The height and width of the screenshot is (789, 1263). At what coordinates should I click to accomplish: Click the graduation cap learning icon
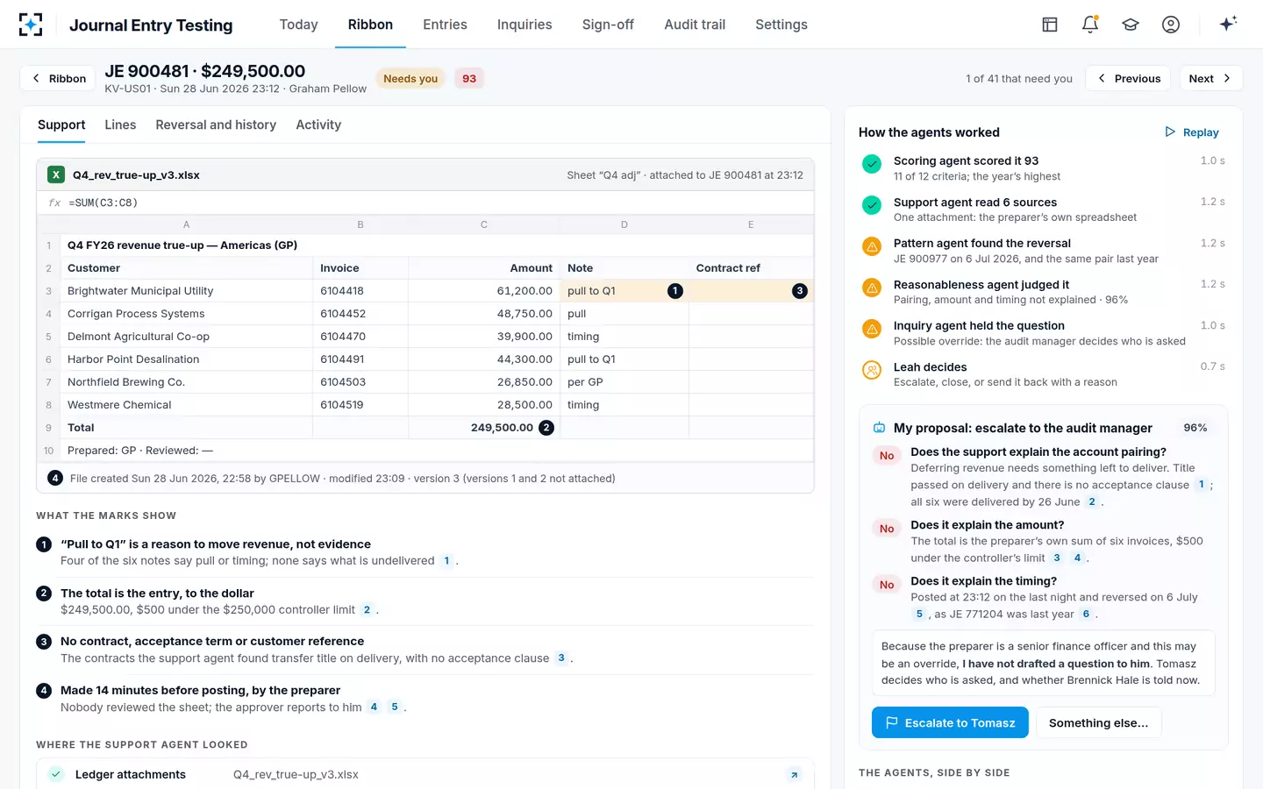[1131, 25]
